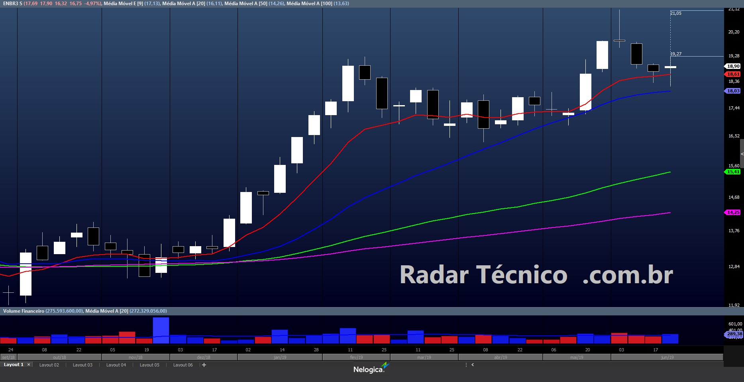Click the red 18,61 moving average tag

click(733, 74)
